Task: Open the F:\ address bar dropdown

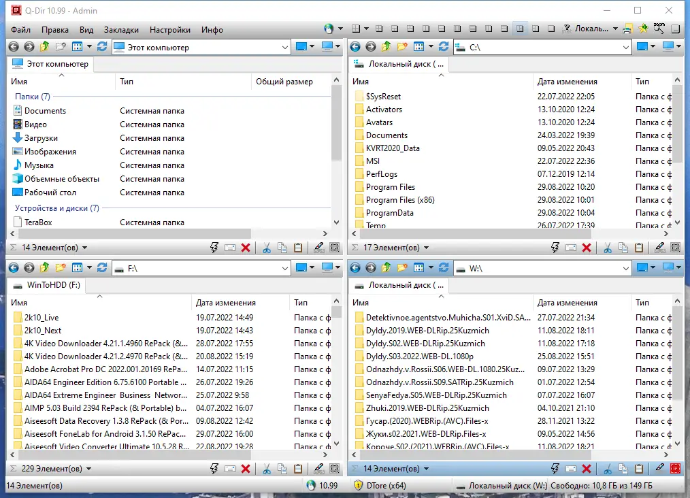Action: [284, 268]
